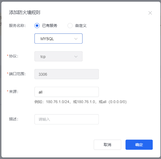The height and width of the screenshot is (159, 161).
Task: Click the chevron arrow in the MYSQL box
Action: 76,39
